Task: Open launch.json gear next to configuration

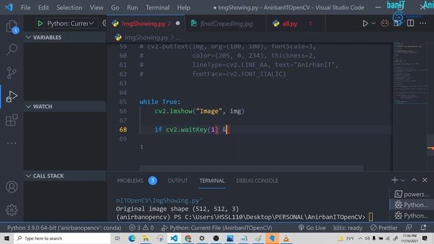Action: pyautogui.click(x=104, y=24)
